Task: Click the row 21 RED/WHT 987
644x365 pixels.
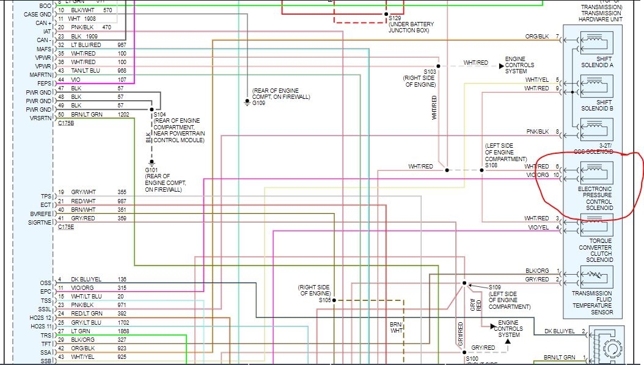Action: click(92, 201)
